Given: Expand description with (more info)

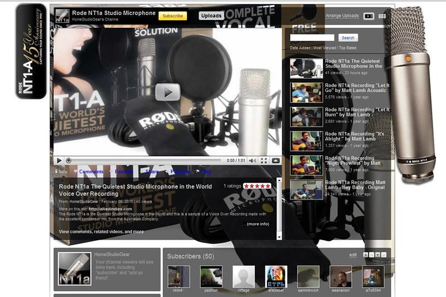Looking at the screenshot, I should (x=258, y=224).
